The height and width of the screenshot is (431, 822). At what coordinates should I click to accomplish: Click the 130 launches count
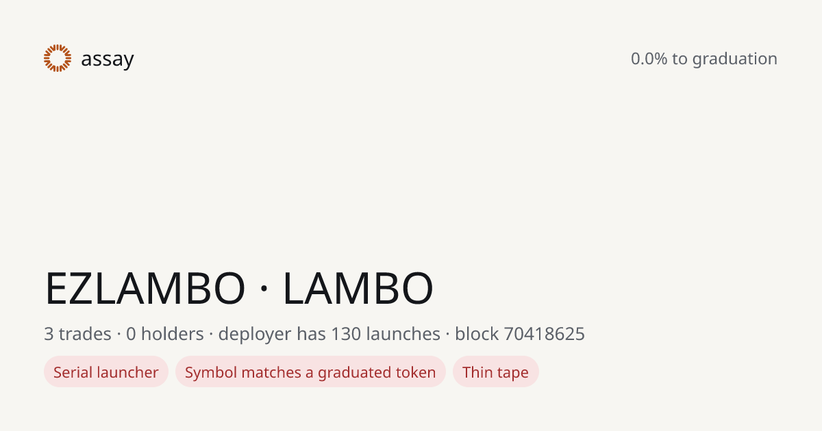[386, 334]
